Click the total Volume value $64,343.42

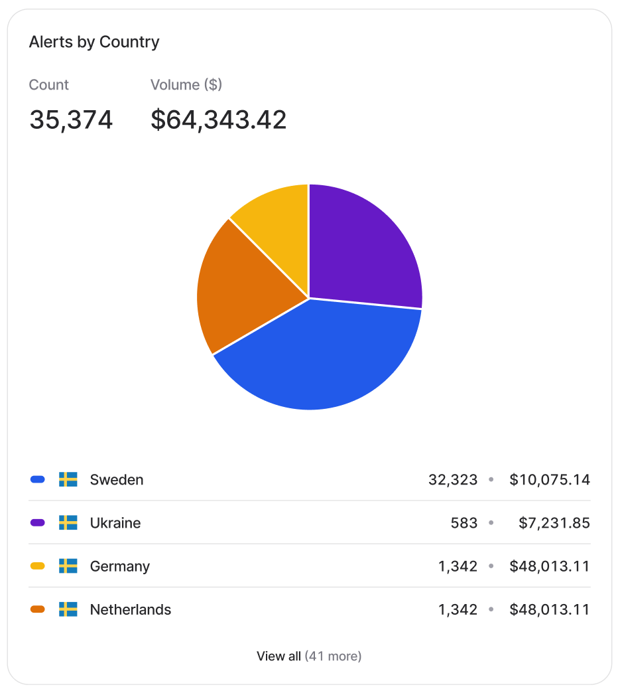tap(218, 120)
